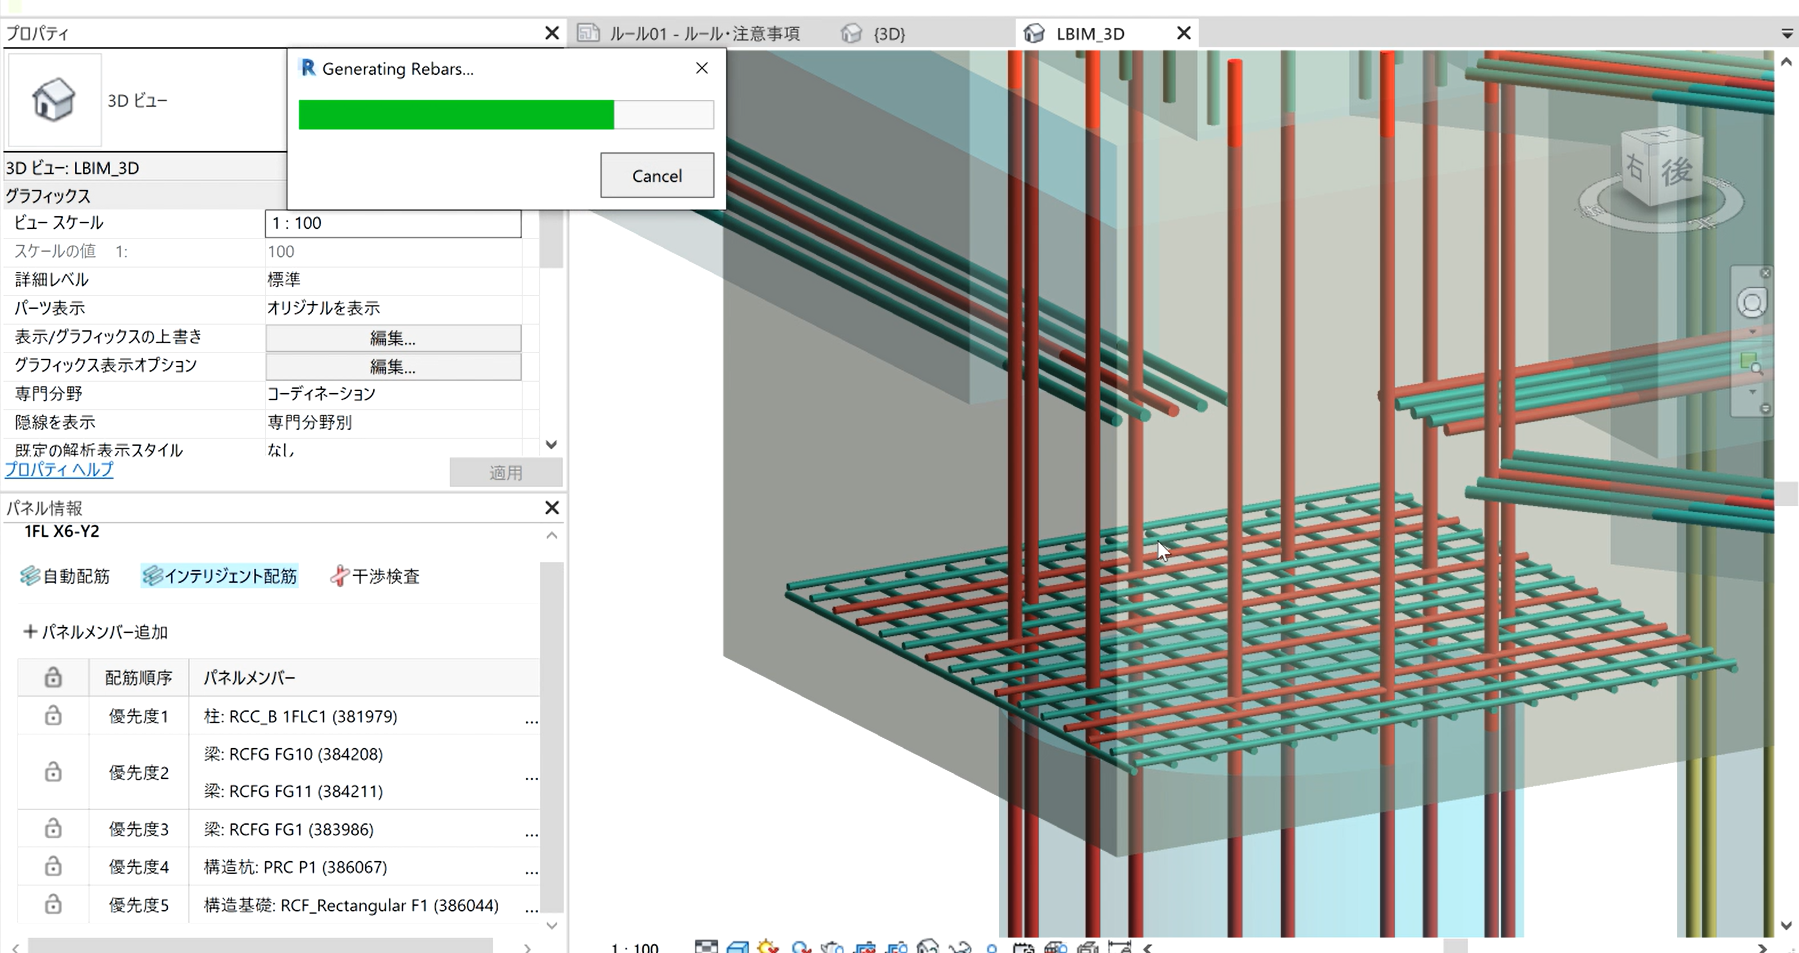1799x953 pixels.
Task: Click the rebar generation progress bar
Action: tap(506, 115)
